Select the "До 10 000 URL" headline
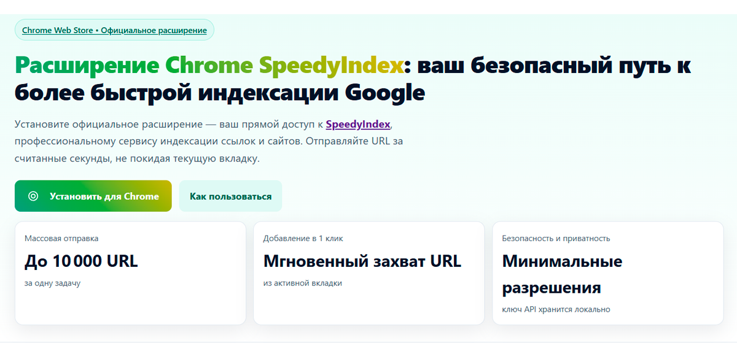Screen dimensions: 737x343 tap(81, 261)
